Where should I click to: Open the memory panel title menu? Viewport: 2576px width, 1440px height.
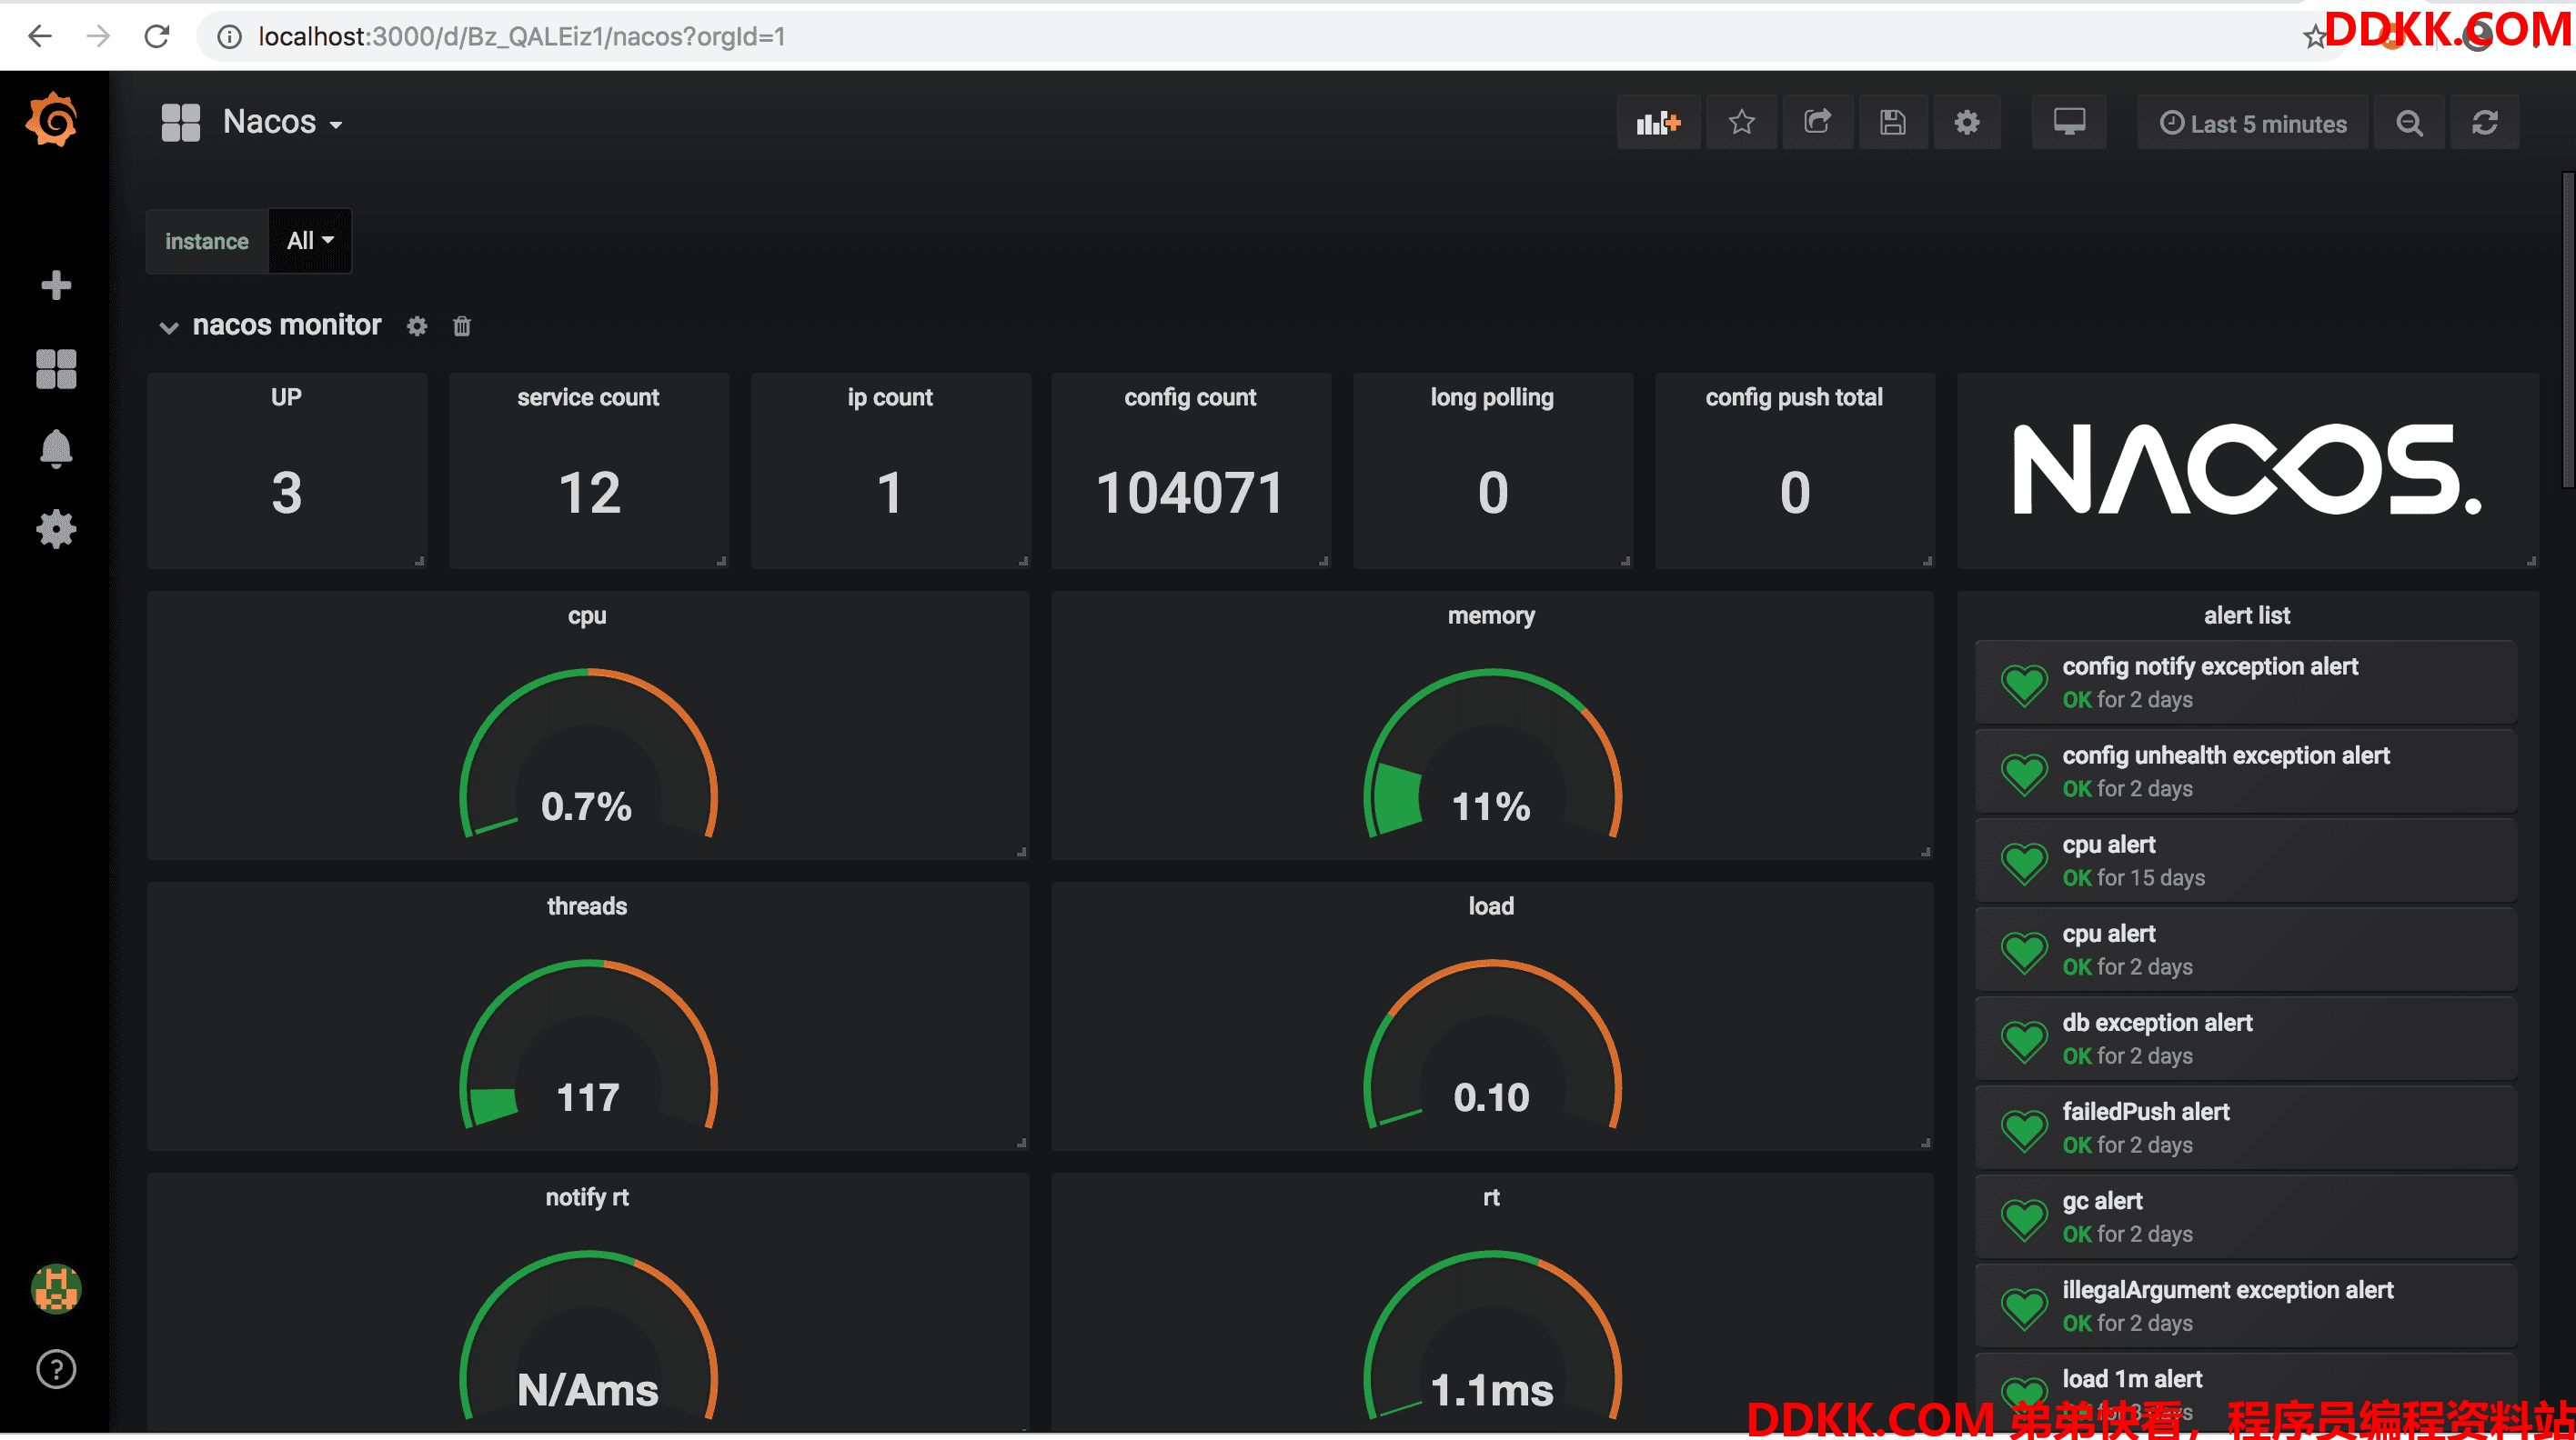(x=1491, y=615)
